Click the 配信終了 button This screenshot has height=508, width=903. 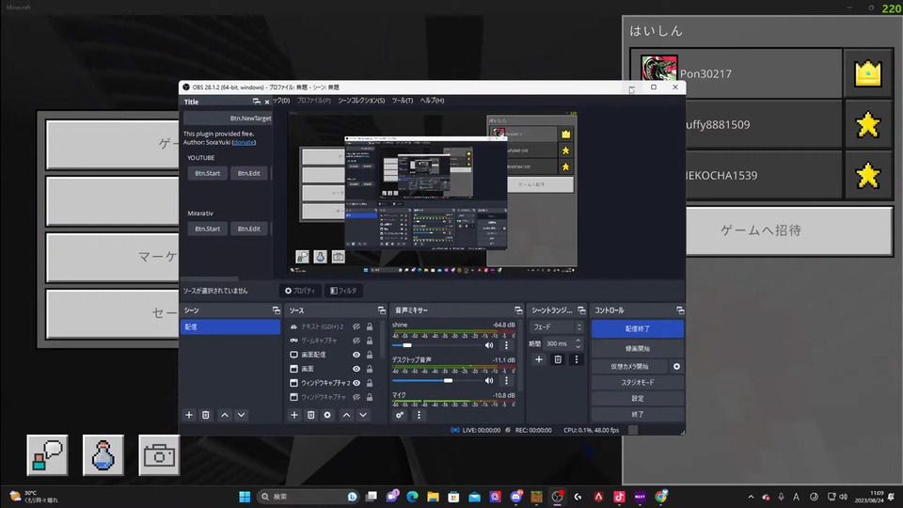pos(637,328)
